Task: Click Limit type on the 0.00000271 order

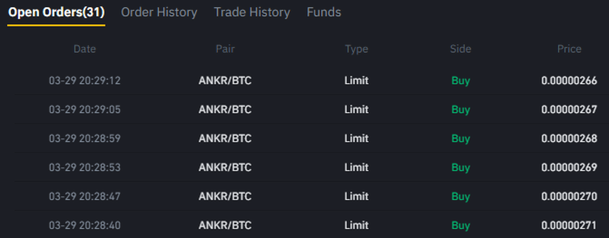Action: [356, 225]
